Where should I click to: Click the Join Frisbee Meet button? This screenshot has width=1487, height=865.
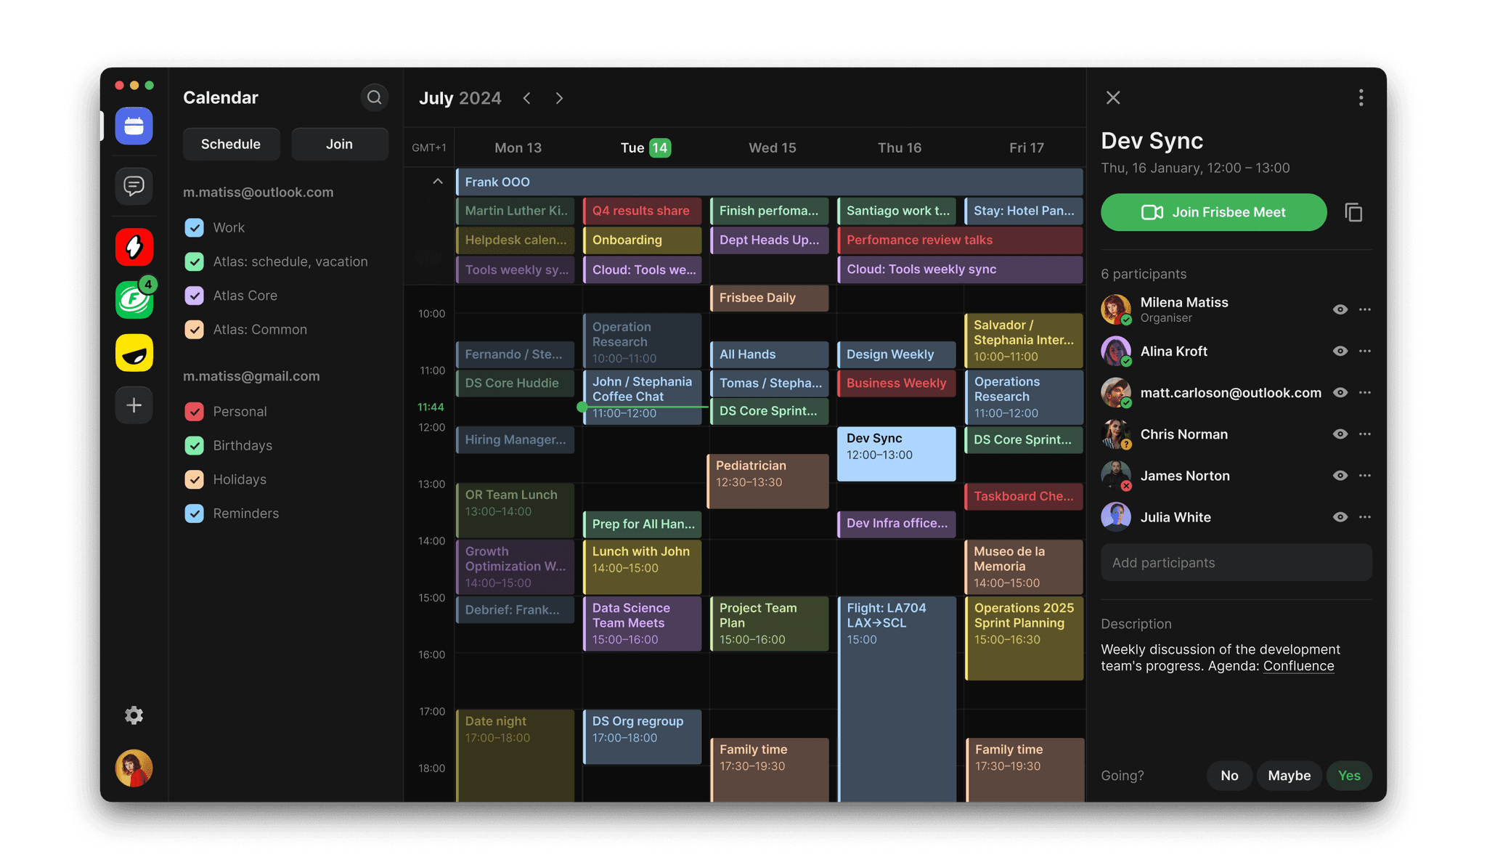pyautogui.click(x=1213, y=212)
